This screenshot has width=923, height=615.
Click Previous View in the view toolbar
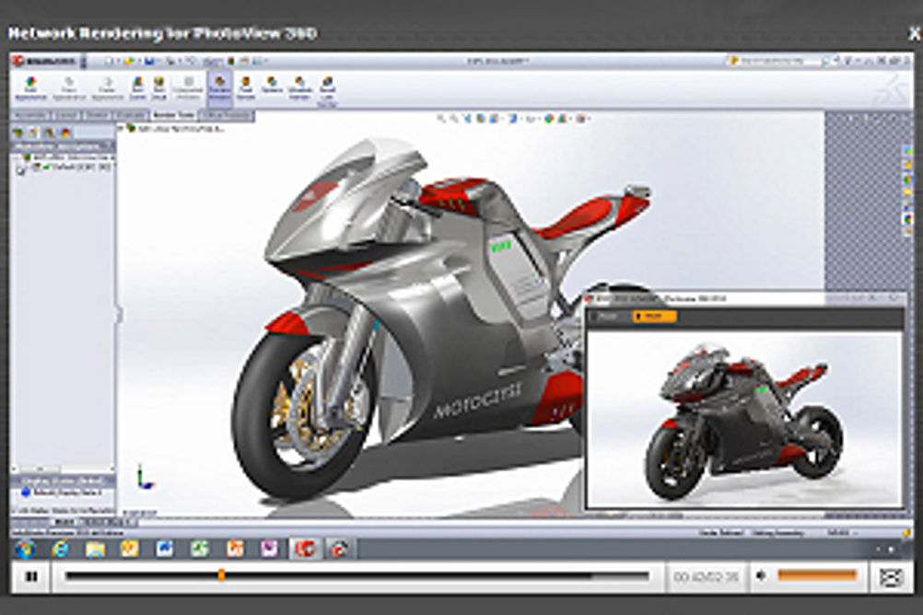click(468, 119)
